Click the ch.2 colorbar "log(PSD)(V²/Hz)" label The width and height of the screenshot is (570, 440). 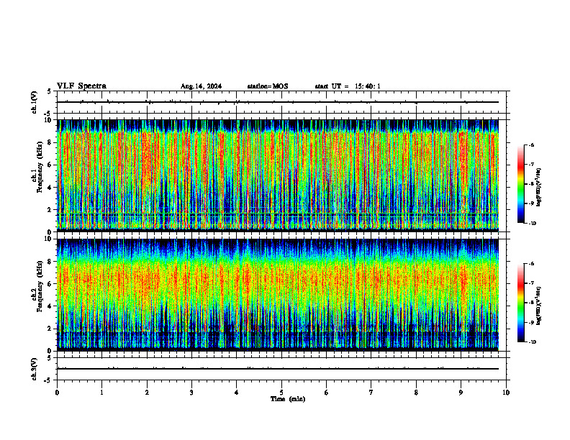[539, 306]
